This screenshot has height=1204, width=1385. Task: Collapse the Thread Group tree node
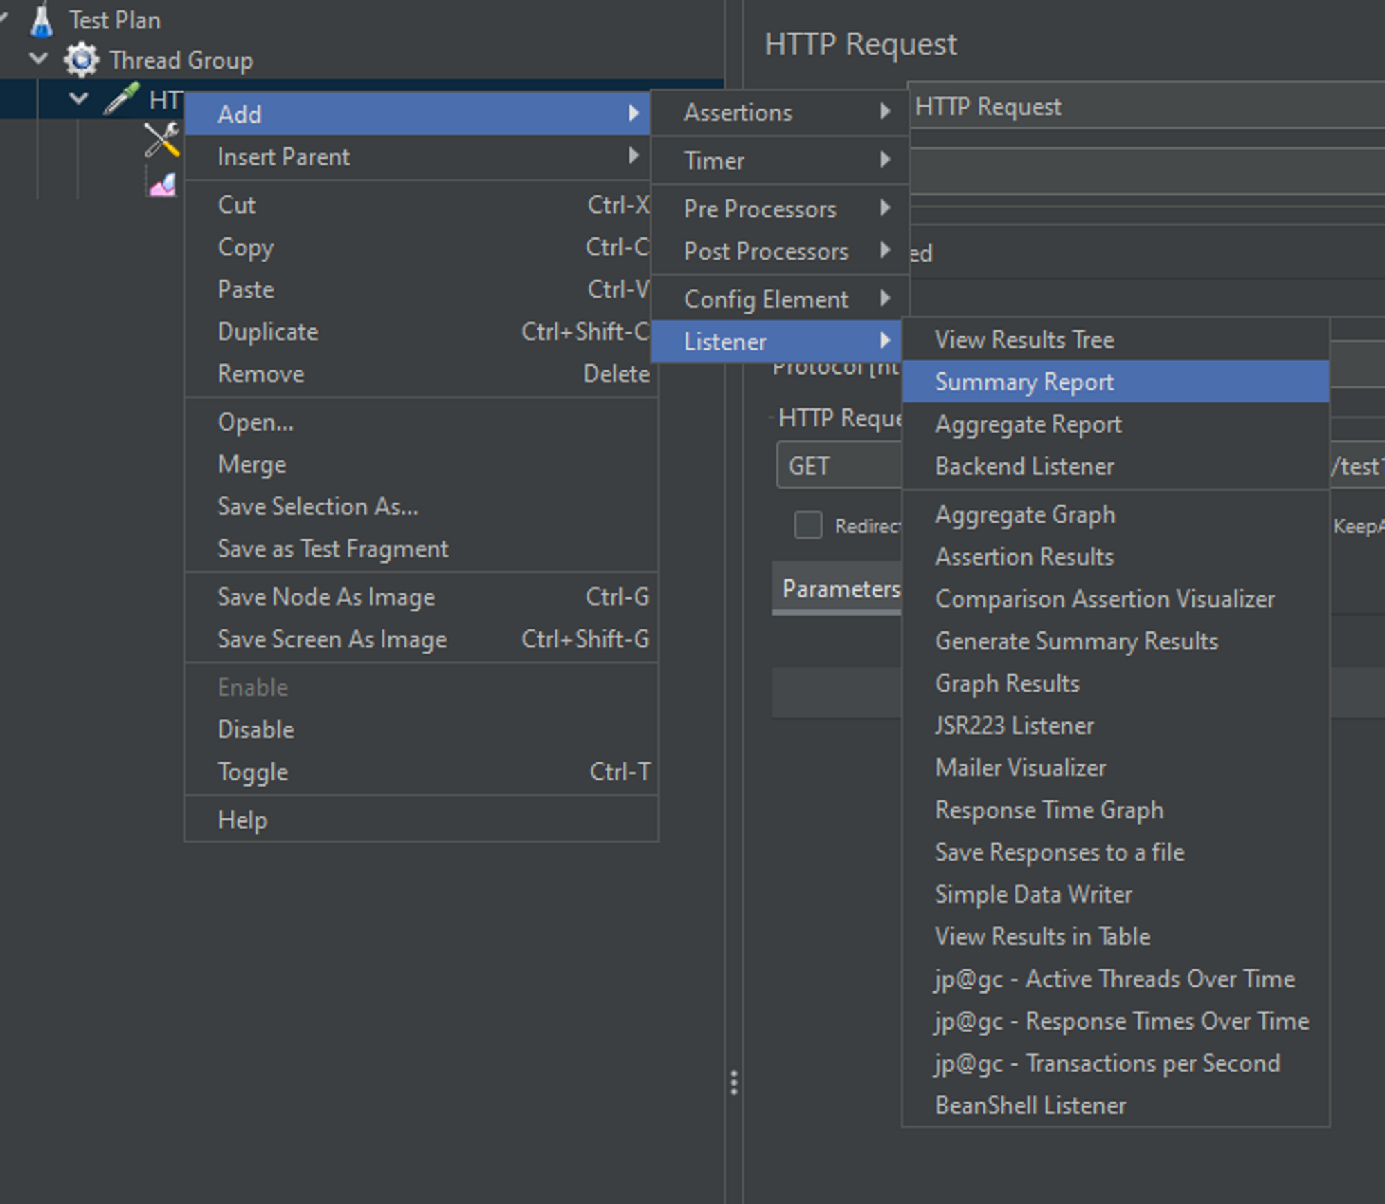[x=39, y=59]
